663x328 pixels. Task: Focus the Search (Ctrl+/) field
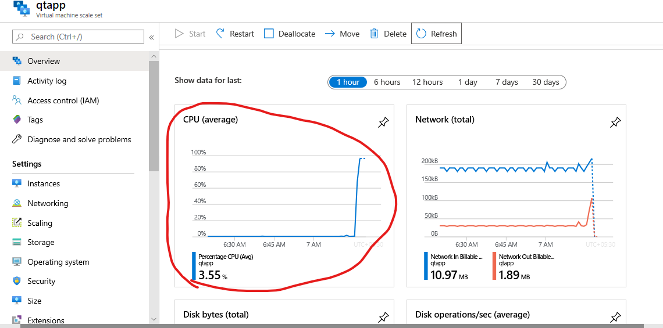pyautogui.click(x=79, y=37)
